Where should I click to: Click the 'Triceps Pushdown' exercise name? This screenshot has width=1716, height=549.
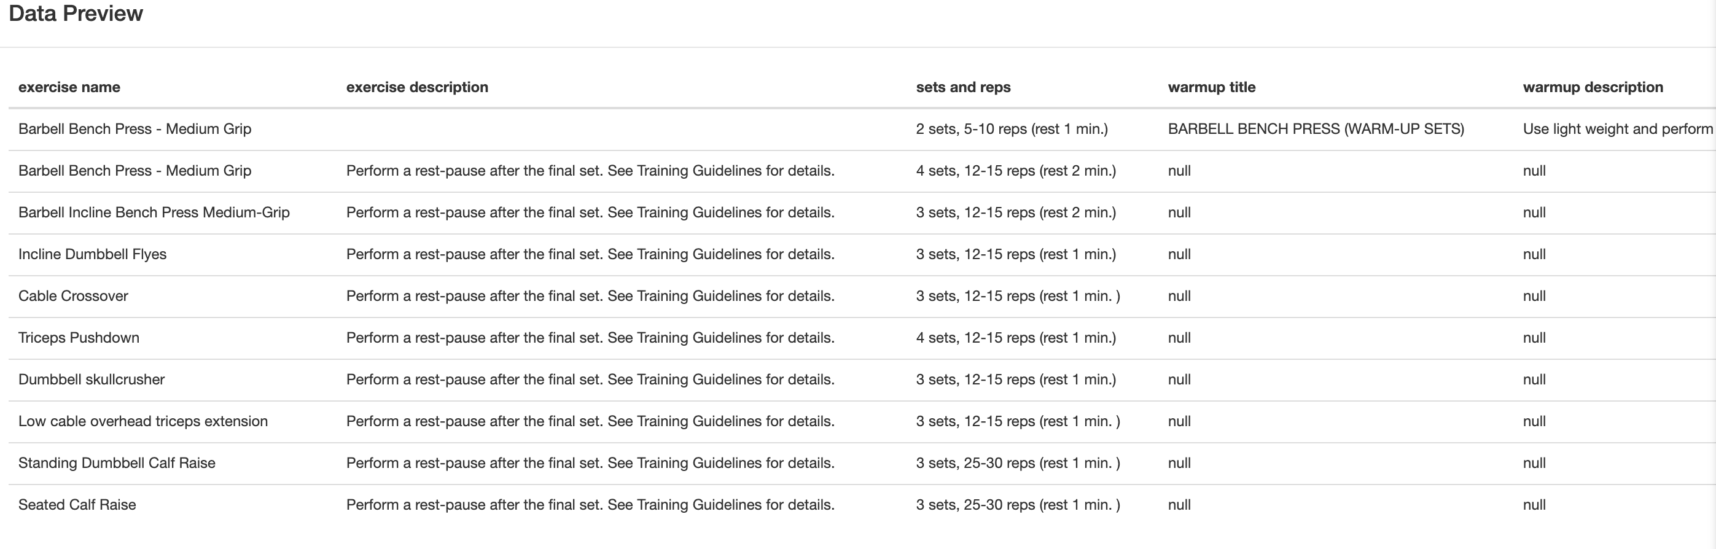click(x=79, y=338)
